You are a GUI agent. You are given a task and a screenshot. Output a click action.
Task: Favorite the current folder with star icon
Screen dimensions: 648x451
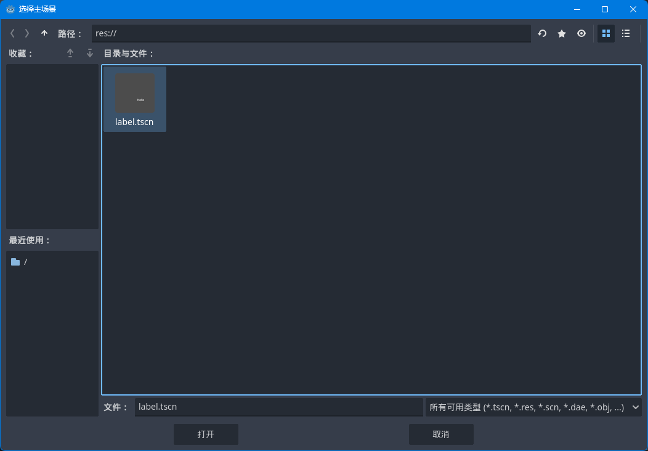tap(562, 33)
